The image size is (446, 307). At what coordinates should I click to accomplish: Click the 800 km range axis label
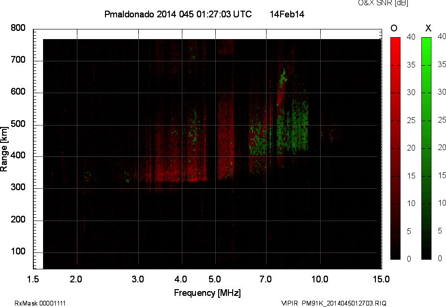[18, 28]
